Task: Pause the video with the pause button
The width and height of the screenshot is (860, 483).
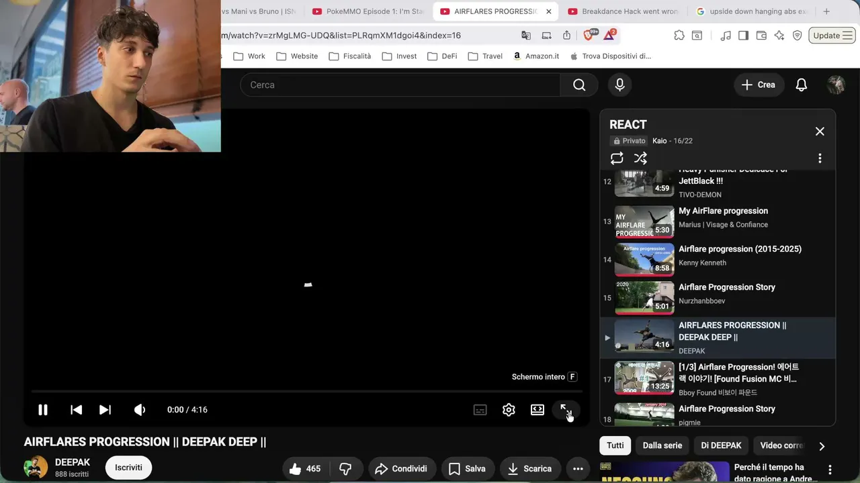Action: point(42,410)
